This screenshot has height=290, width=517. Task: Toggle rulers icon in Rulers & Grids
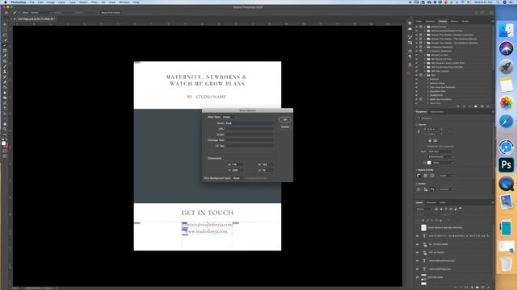pyautogui.click(x=418, y=176)
